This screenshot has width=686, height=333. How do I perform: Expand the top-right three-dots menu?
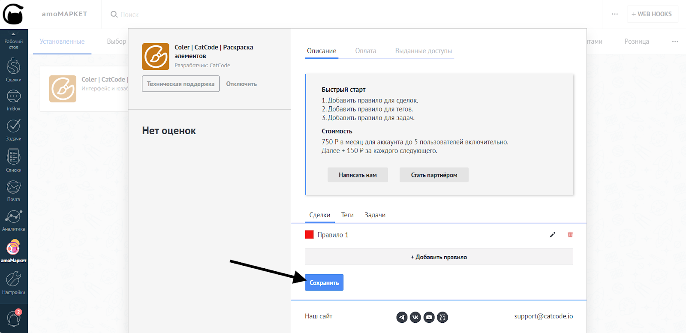point(614,14)
